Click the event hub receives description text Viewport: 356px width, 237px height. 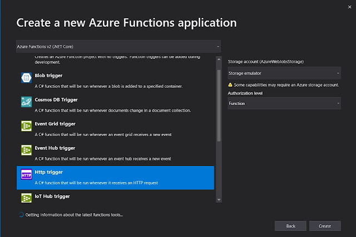103,159
